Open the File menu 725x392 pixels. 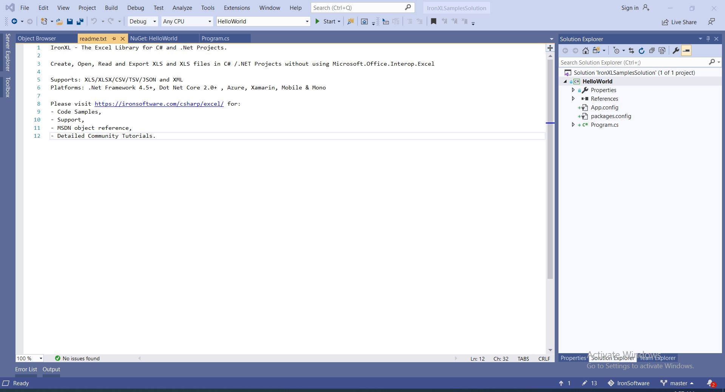pos(25,8)
